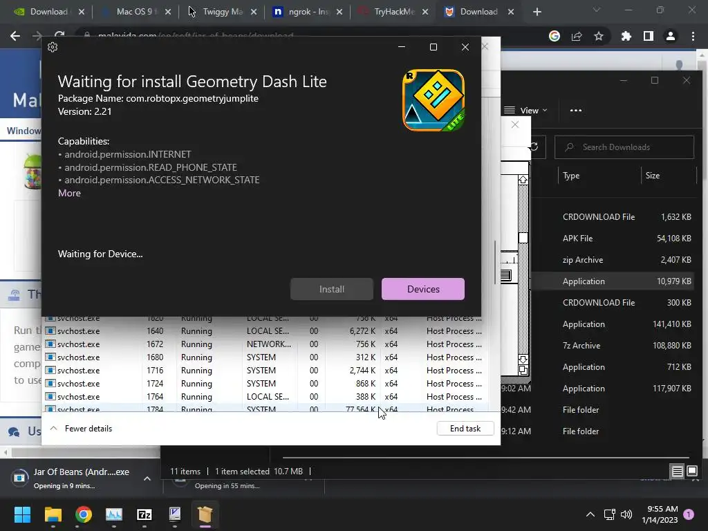Switch to first Download browser tab
This screenshot has width=708, height=531.
49,12
